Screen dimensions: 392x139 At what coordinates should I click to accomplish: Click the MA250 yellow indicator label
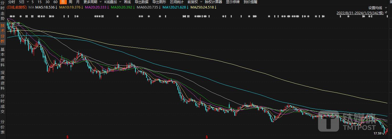tap(202, 7)
